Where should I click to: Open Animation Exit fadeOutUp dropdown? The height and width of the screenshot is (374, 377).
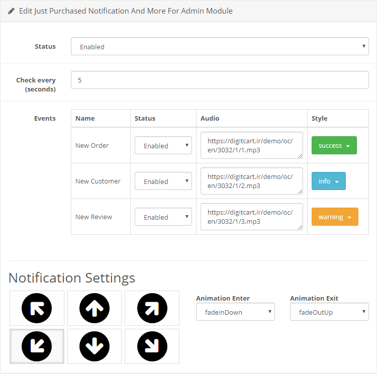(x=329, y=312)
